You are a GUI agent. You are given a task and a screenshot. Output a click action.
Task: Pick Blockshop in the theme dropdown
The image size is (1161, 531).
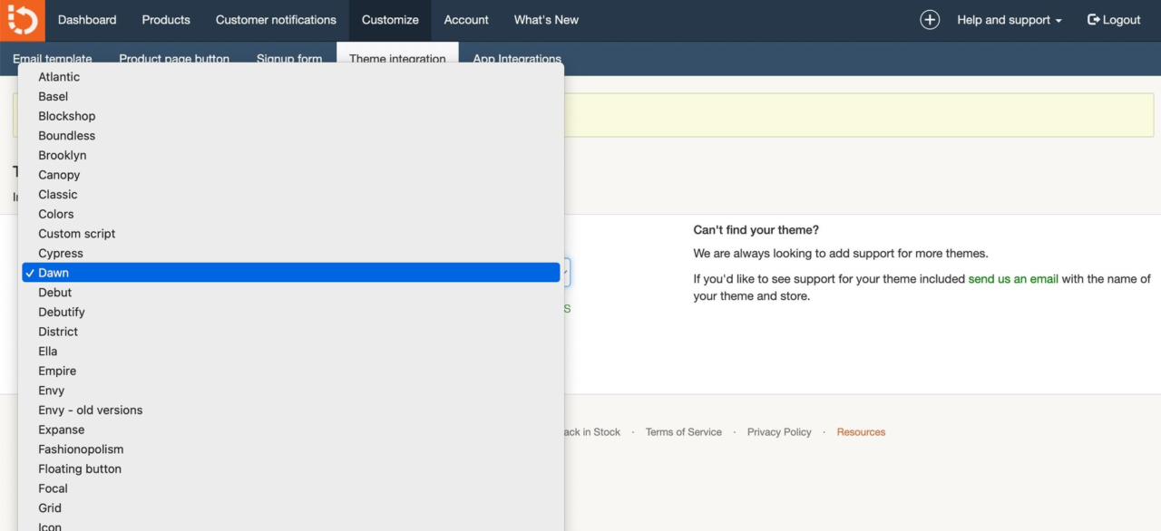[291, 116]
